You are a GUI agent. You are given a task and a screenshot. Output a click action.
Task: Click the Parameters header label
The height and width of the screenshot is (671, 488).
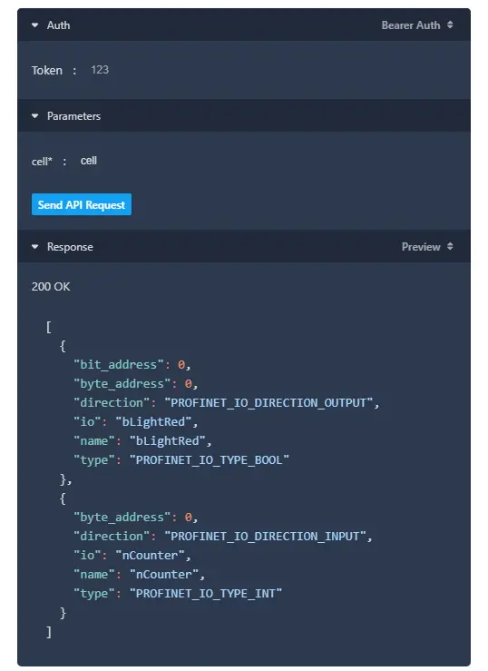pos(74,116)
